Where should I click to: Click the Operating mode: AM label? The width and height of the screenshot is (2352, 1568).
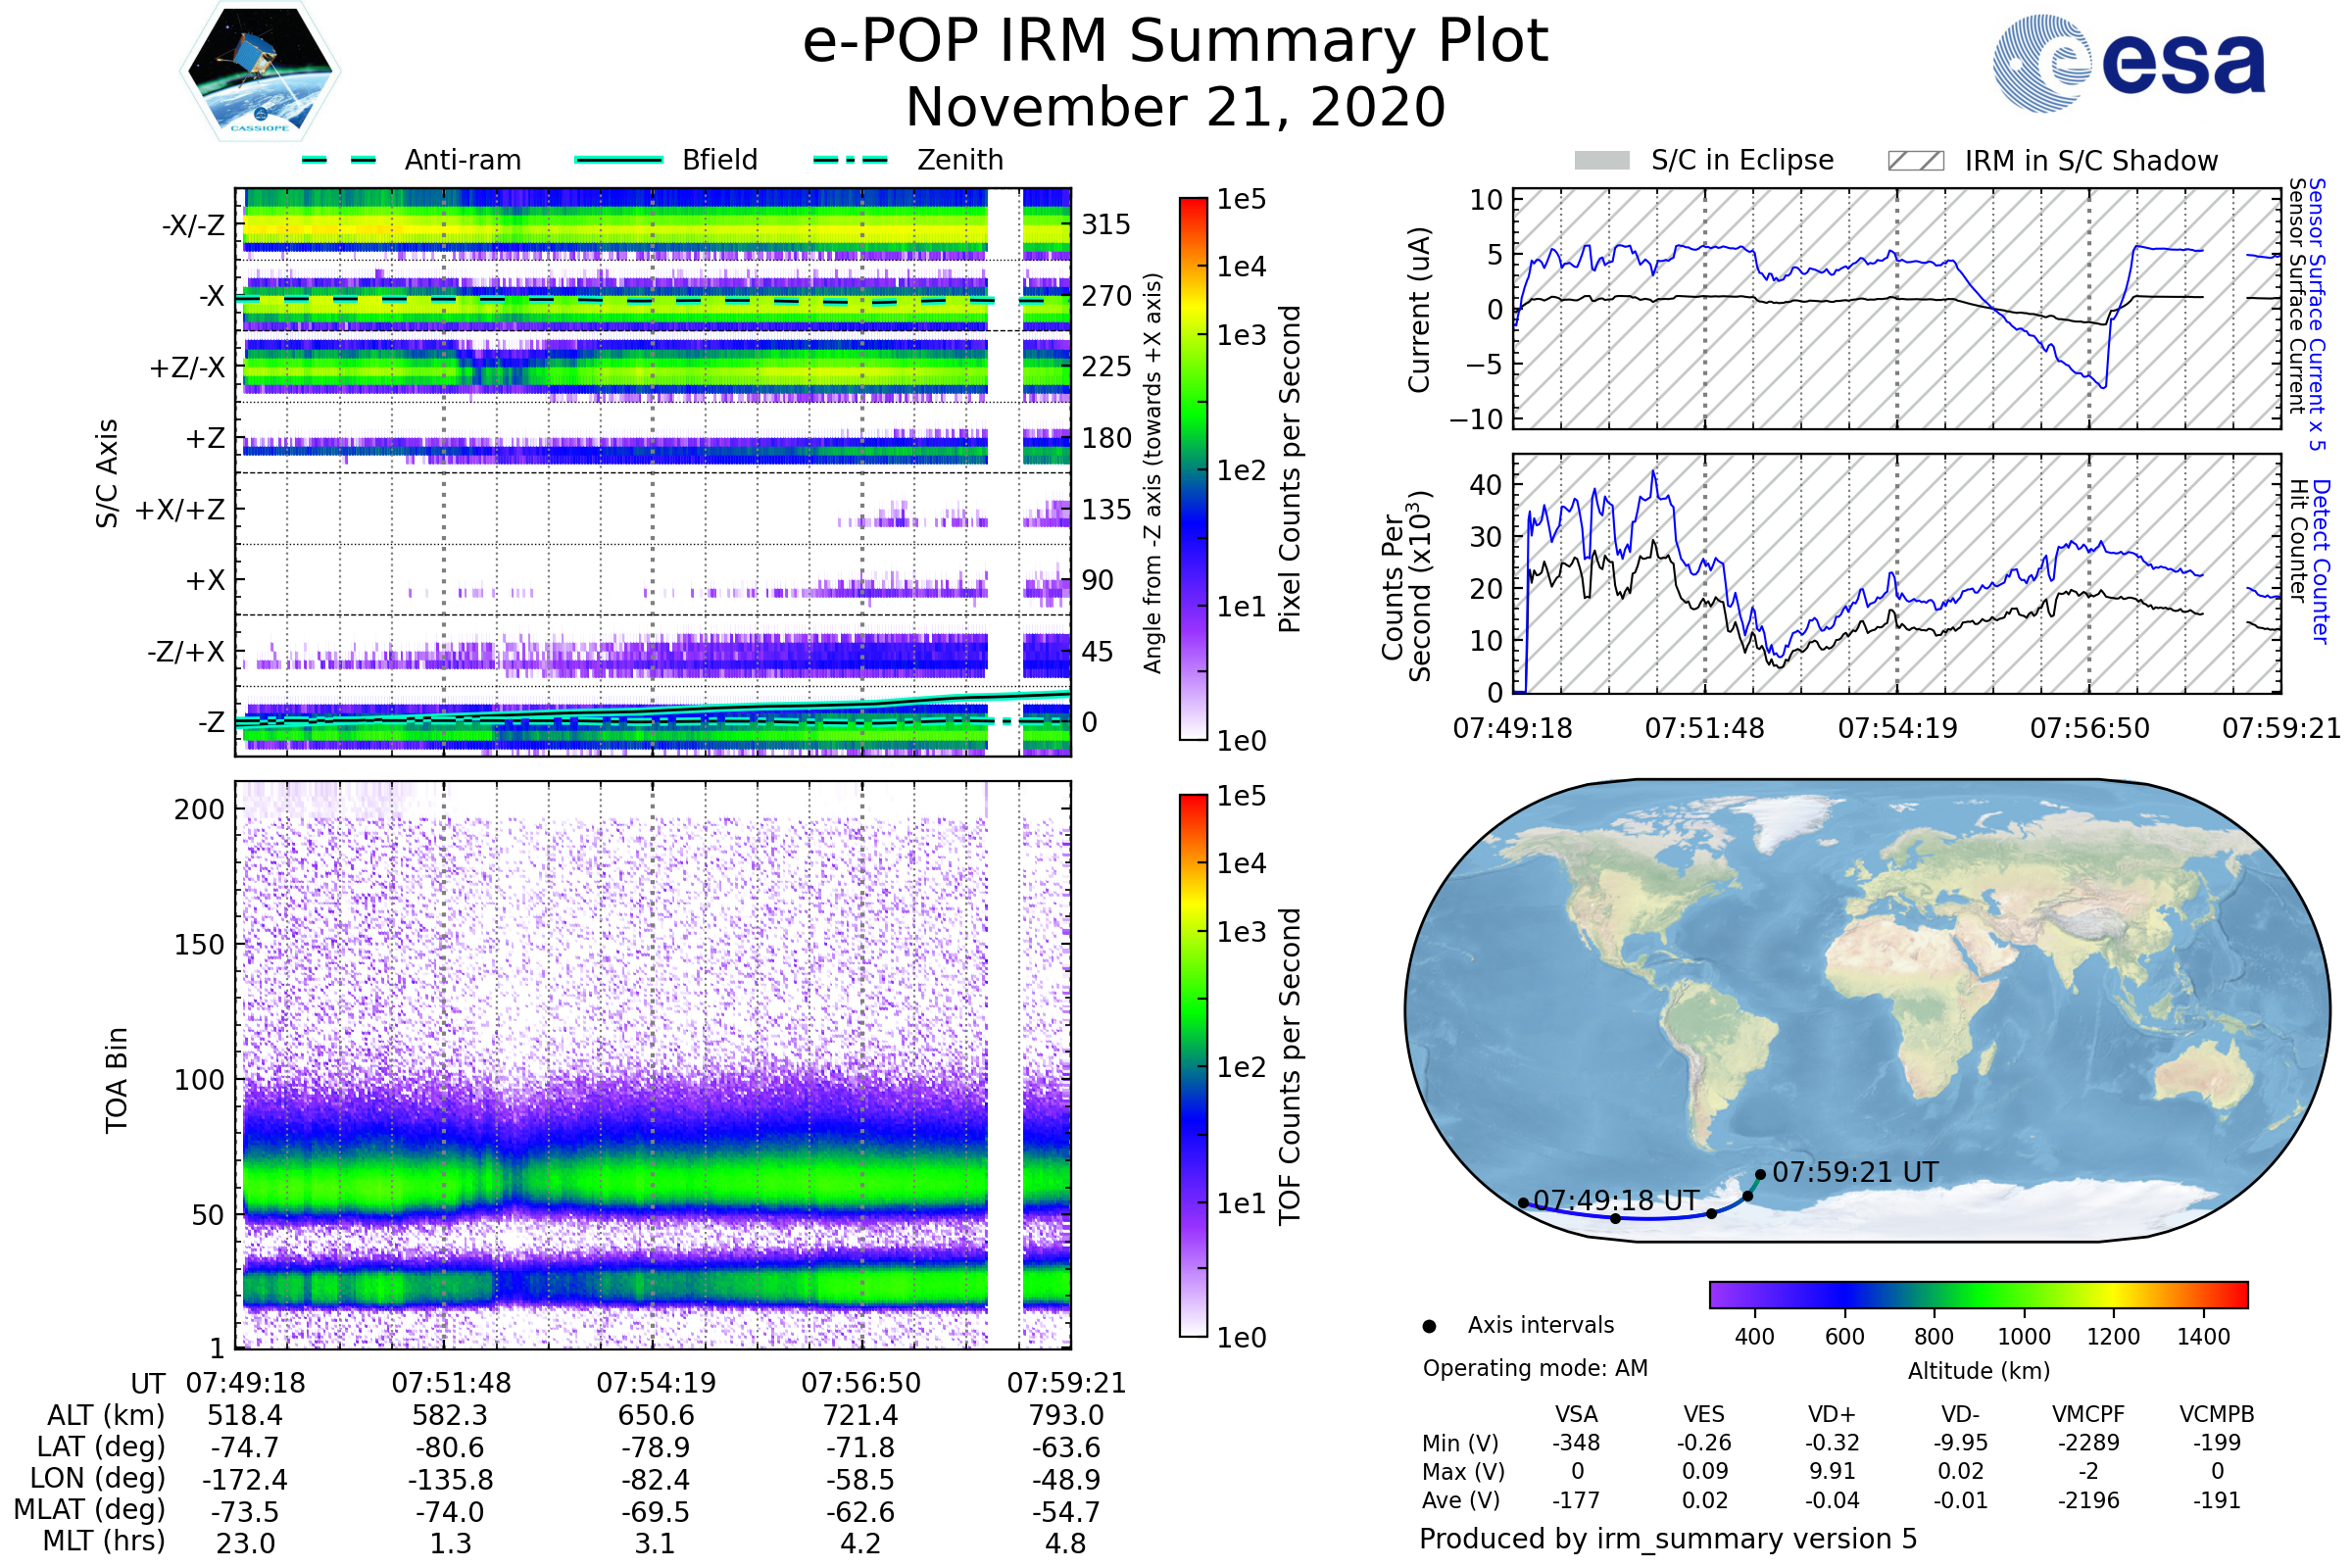[x=1535, y=1368]
